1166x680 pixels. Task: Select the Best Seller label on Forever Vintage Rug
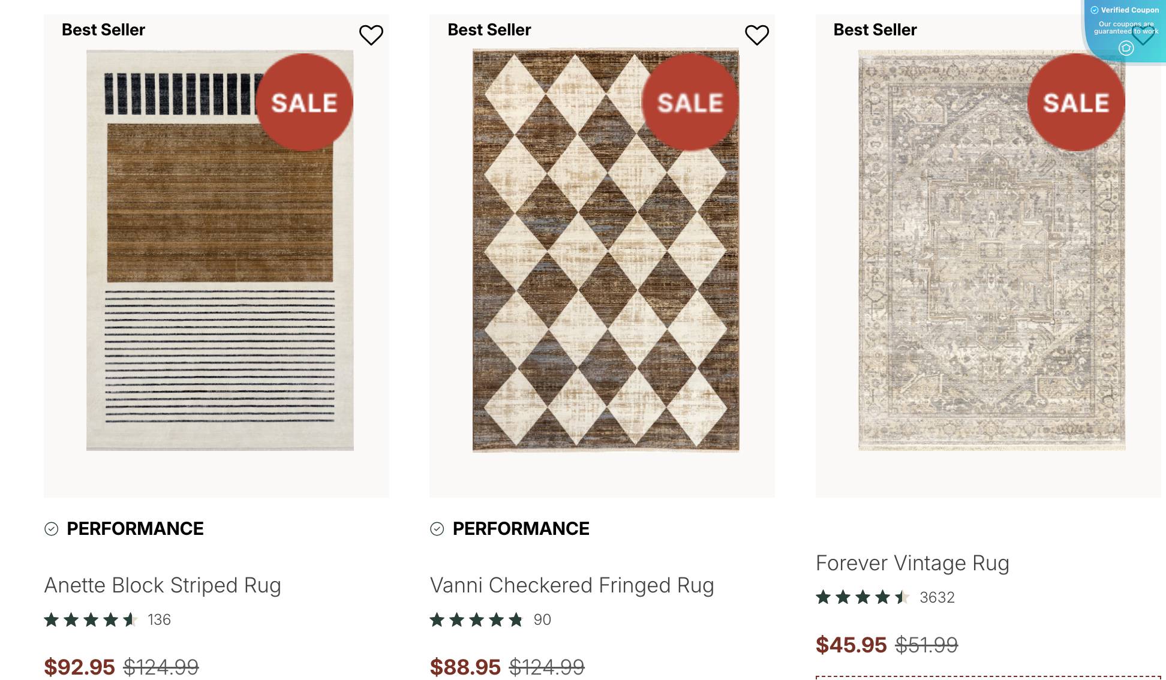coord(875,29)
